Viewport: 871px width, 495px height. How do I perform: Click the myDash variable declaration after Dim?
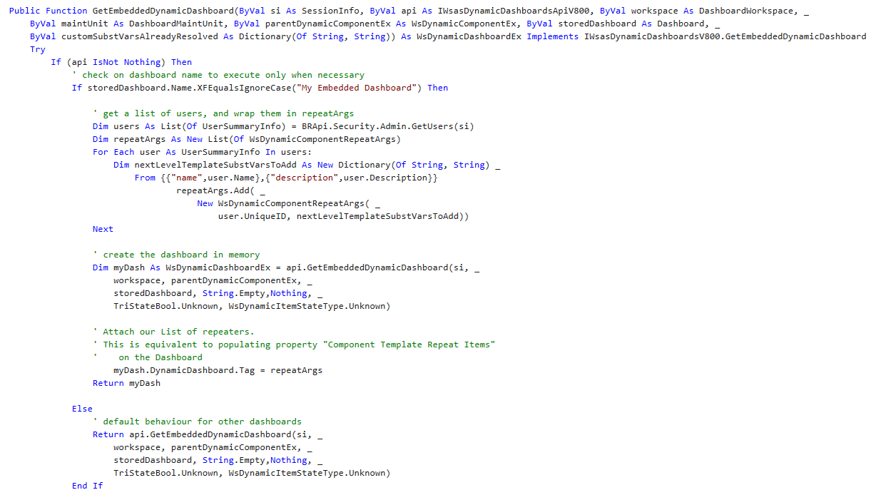tap(128, 267)
